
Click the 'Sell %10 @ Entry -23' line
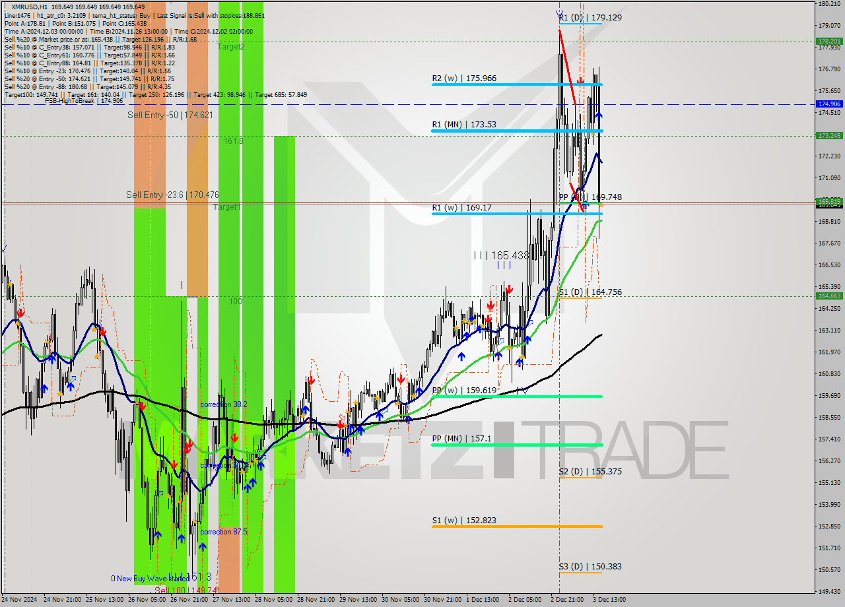[88, 71]
